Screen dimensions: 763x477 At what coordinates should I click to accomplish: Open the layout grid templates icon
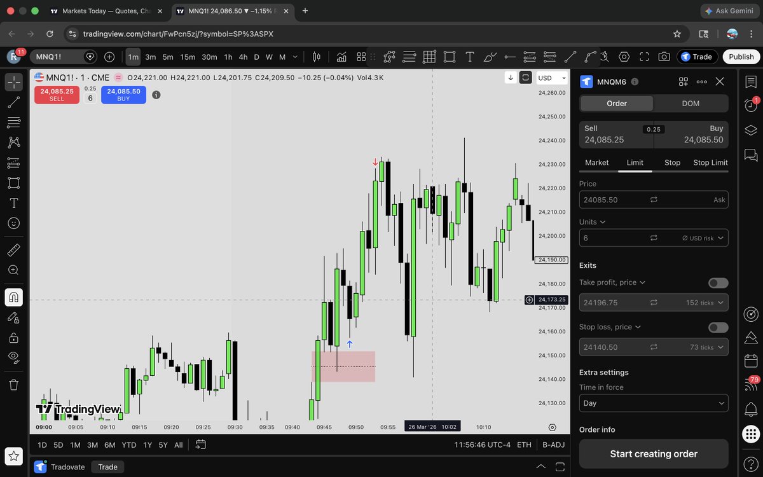click(x=361, y=57)
